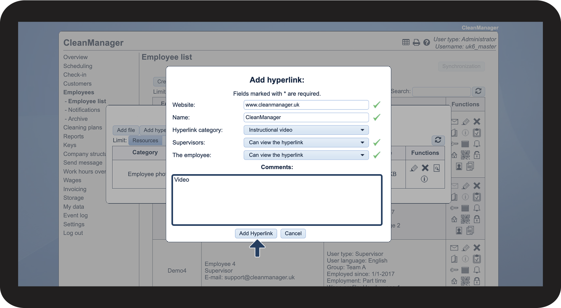
Task: Click into the Comments text area
Action: [277, 200]
